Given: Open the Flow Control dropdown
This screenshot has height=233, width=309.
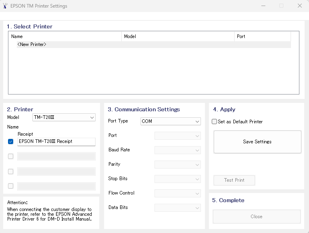Looking at the screenshot, I should (x=178, y=193).
